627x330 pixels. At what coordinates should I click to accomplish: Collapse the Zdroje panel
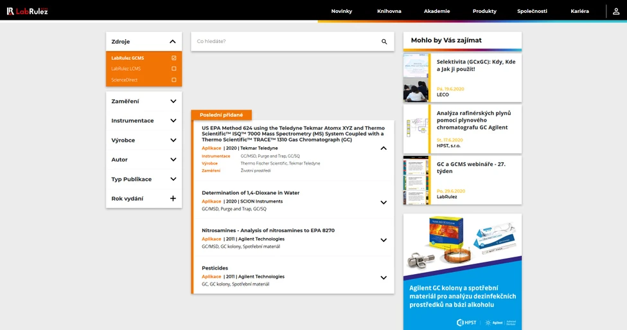pos(173,42)
